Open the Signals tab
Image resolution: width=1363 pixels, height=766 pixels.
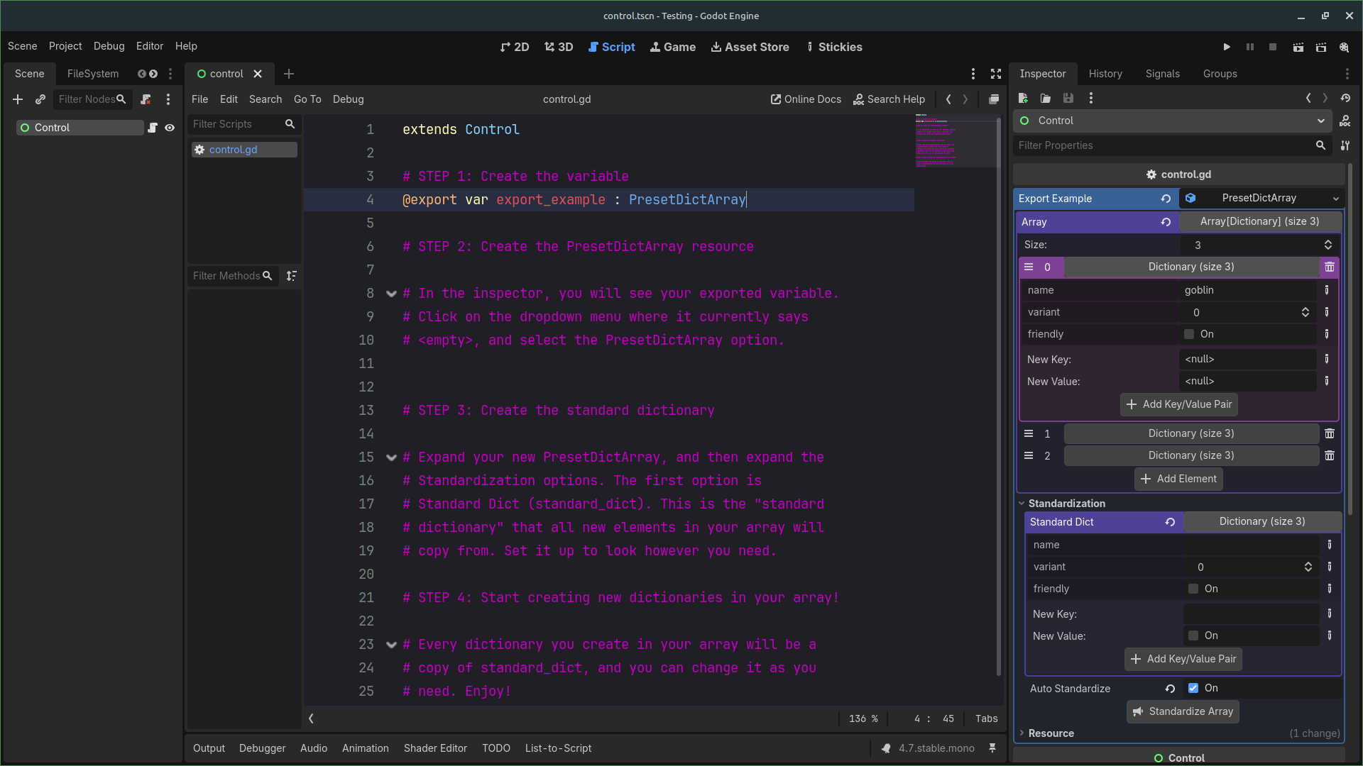point(1162,74)
